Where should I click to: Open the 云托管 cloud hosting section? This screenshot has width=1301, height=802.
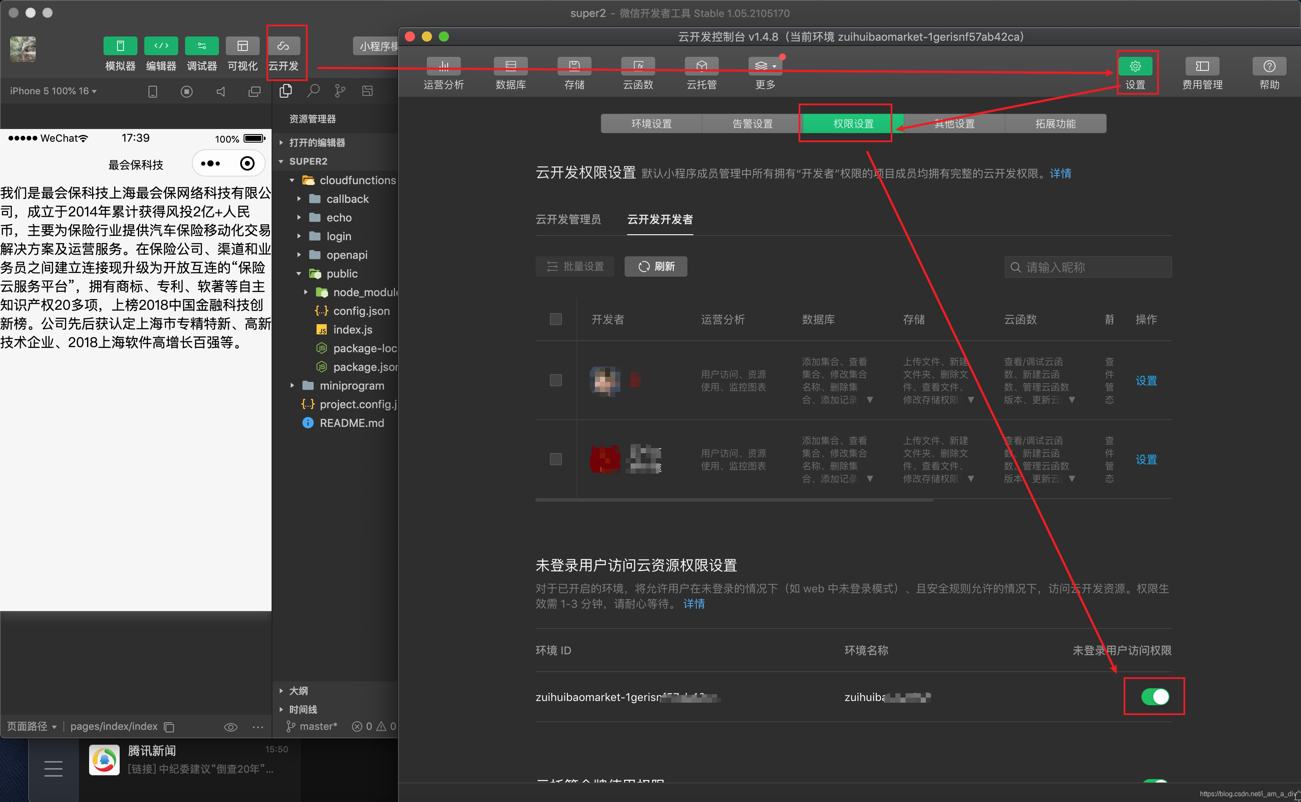(701, 66)
